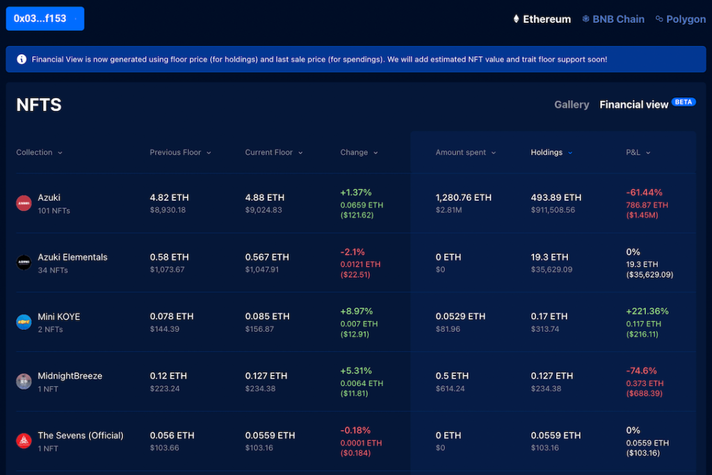Sort by Amount spent column arrow

(x=494, y=153)
